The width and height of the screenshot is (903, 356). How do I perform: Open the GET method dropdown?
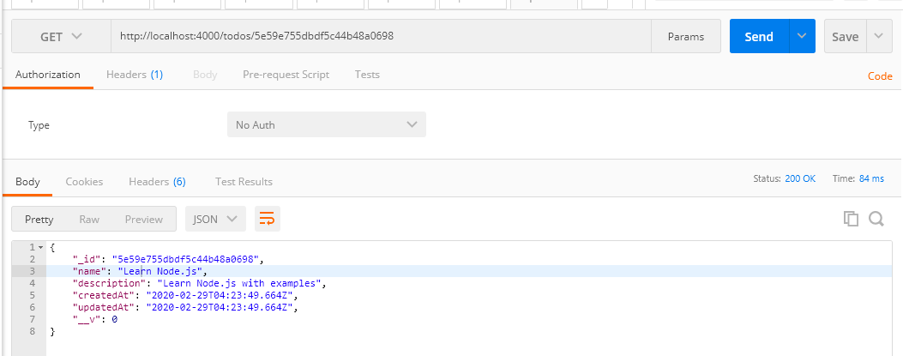(61, 36)
